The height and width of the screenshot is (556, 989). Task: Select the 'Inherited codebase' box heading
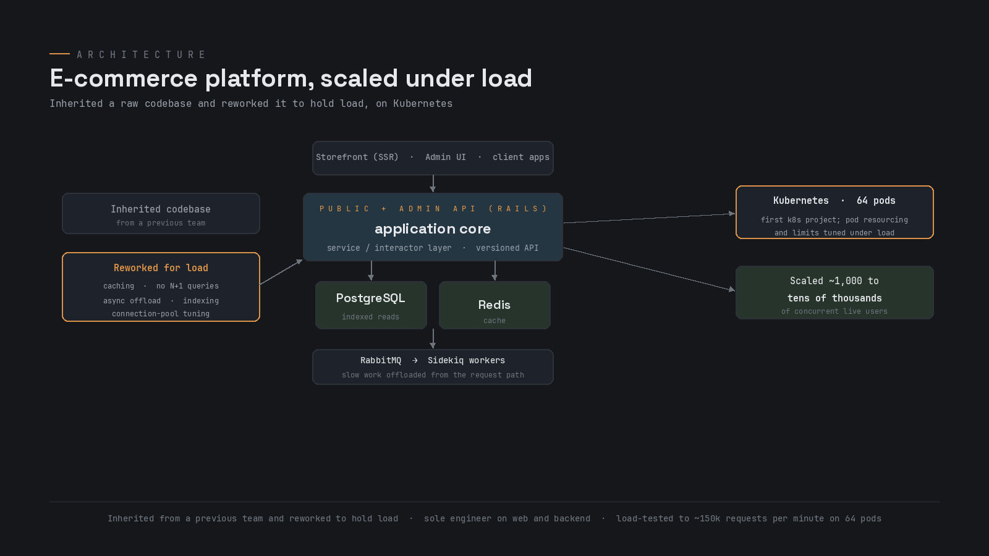pos(161,209)
